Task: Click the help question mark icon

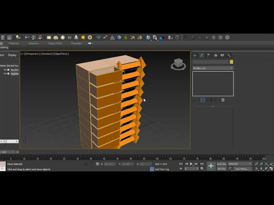Action: 177,38
